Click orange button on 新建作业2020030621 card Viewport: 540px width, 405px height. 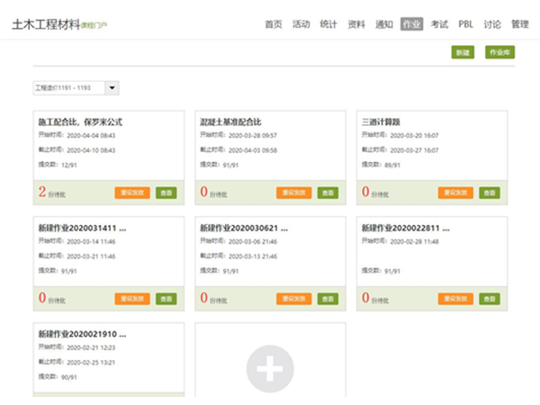[x=294, y=299]
